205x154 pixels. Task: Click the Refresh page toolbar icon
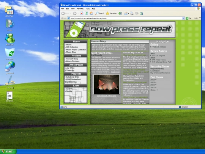87,13
